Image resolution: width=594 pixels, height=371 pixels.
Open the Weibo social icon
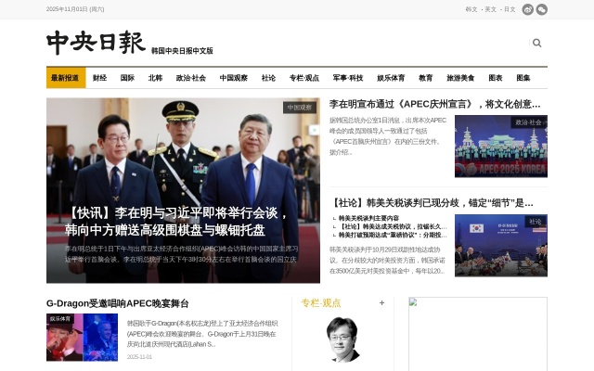point(528,9)
